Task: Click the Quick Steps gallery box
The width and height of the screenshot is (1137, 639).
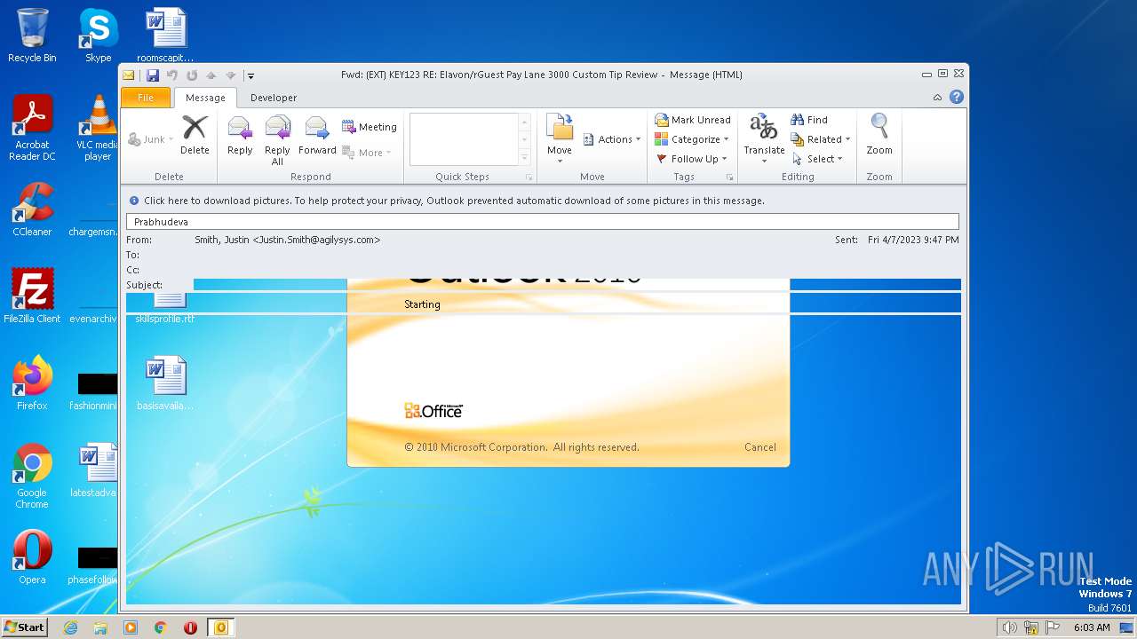Action: (464, 138)
